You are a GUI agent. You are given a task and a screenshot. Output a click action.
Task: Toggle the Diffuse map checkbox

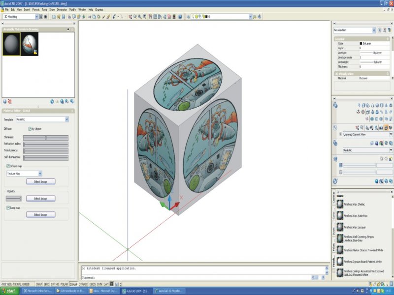(x=8, y=166)
